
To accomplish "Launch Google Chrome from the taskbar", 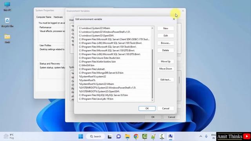I will pos(136,136).
